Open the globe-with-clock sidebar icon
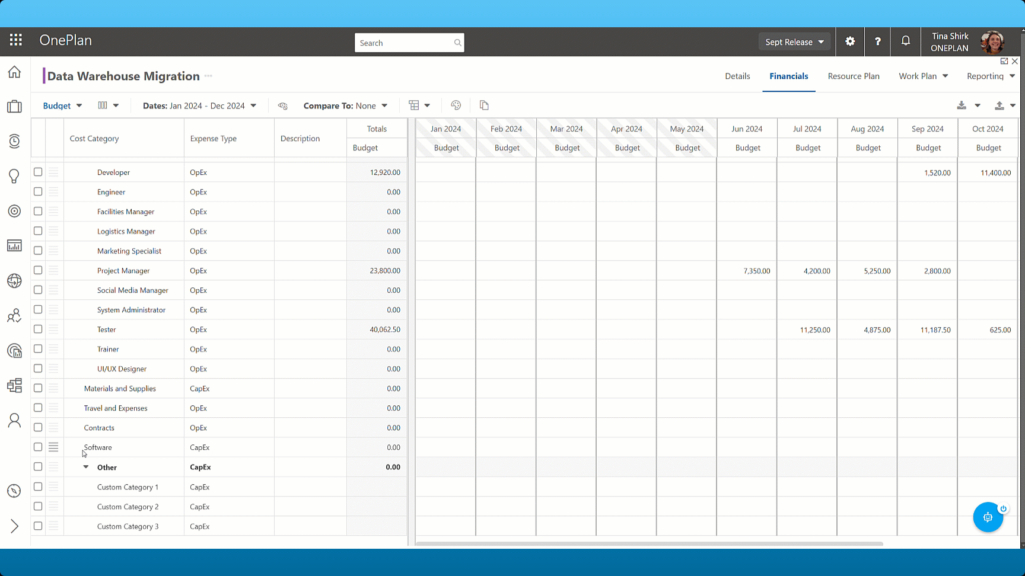1025x576 pixels. 14,351
